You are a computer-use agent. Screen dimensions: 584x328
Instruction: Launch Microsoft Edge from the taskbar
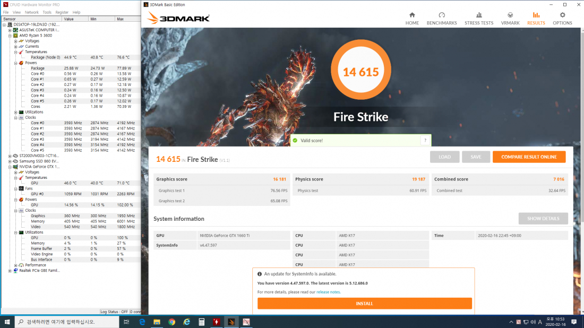pyautogui.click(x=141, y=321)
